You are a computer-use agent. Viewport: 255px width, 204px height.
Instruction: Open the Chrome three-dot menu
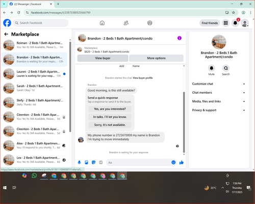tap(250, 13)
